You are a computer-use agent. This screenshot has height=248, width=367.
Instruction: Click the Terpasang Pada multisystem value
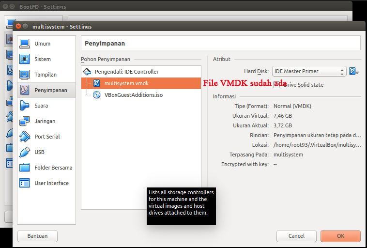pos(288,155)
